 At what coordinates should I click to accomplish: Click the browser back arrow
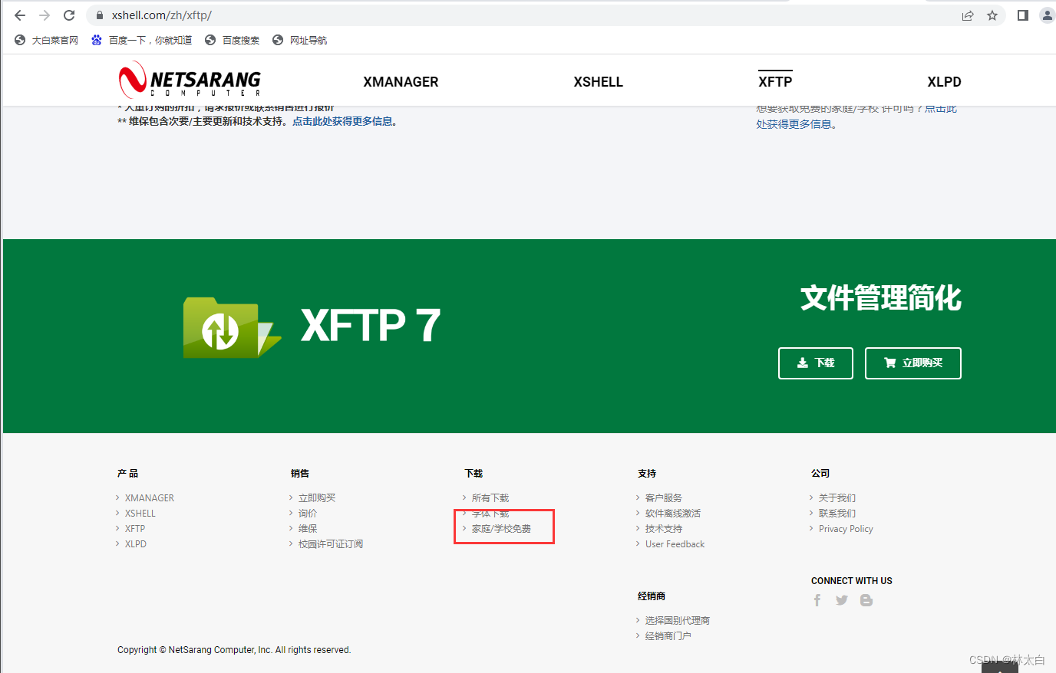[x=20, y=15]
